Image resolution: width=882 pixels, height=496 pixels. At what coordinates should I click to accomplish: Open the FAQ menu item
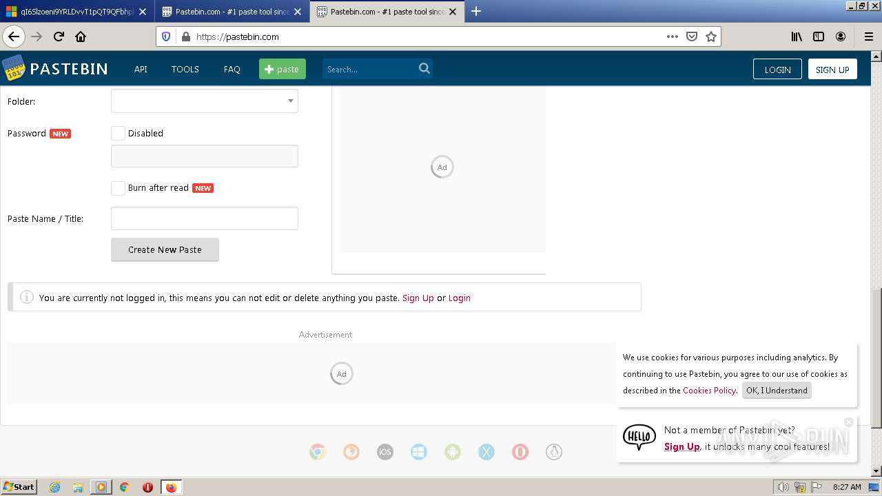(x=232, y=69)
